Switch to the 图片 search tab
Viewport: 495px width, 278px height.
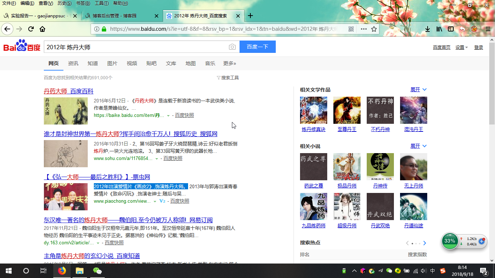112,63
